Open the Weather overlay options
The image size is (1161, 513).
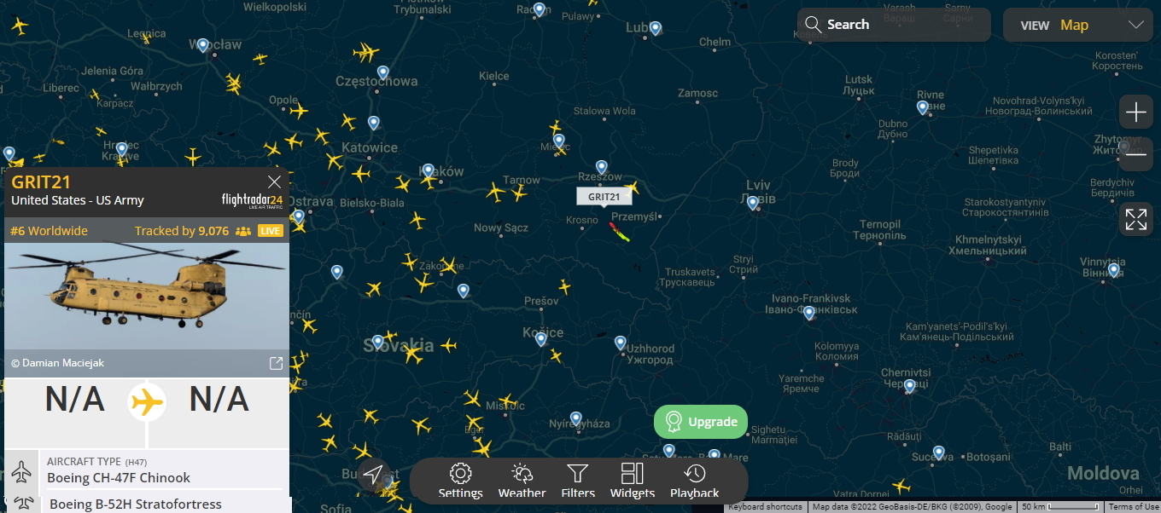(522, 481)
